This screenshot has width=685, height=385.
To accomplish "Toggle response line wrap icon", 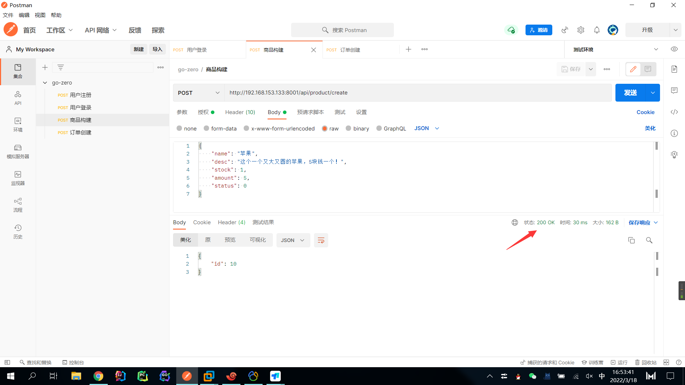I will [x=321, y=240].
